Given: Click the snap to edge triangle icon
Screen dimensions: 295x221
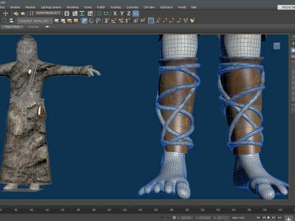Looking at the screenshot, I should 186,20.
